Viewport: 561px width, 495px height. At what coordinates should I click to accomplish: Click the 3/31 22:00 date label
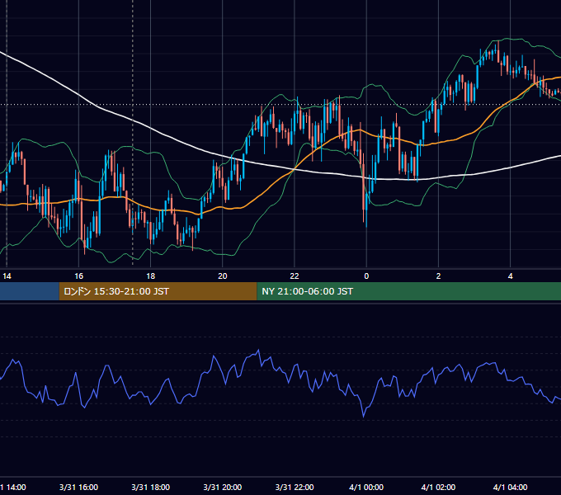pyautogui.click(x=295, y=487)
